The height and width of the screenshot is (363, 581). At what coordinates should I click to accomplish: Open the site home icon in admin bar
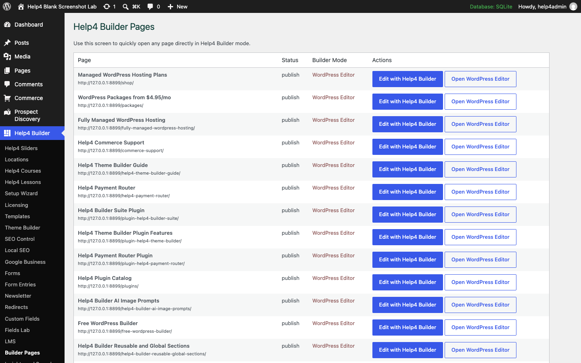(x=21, y=6)
